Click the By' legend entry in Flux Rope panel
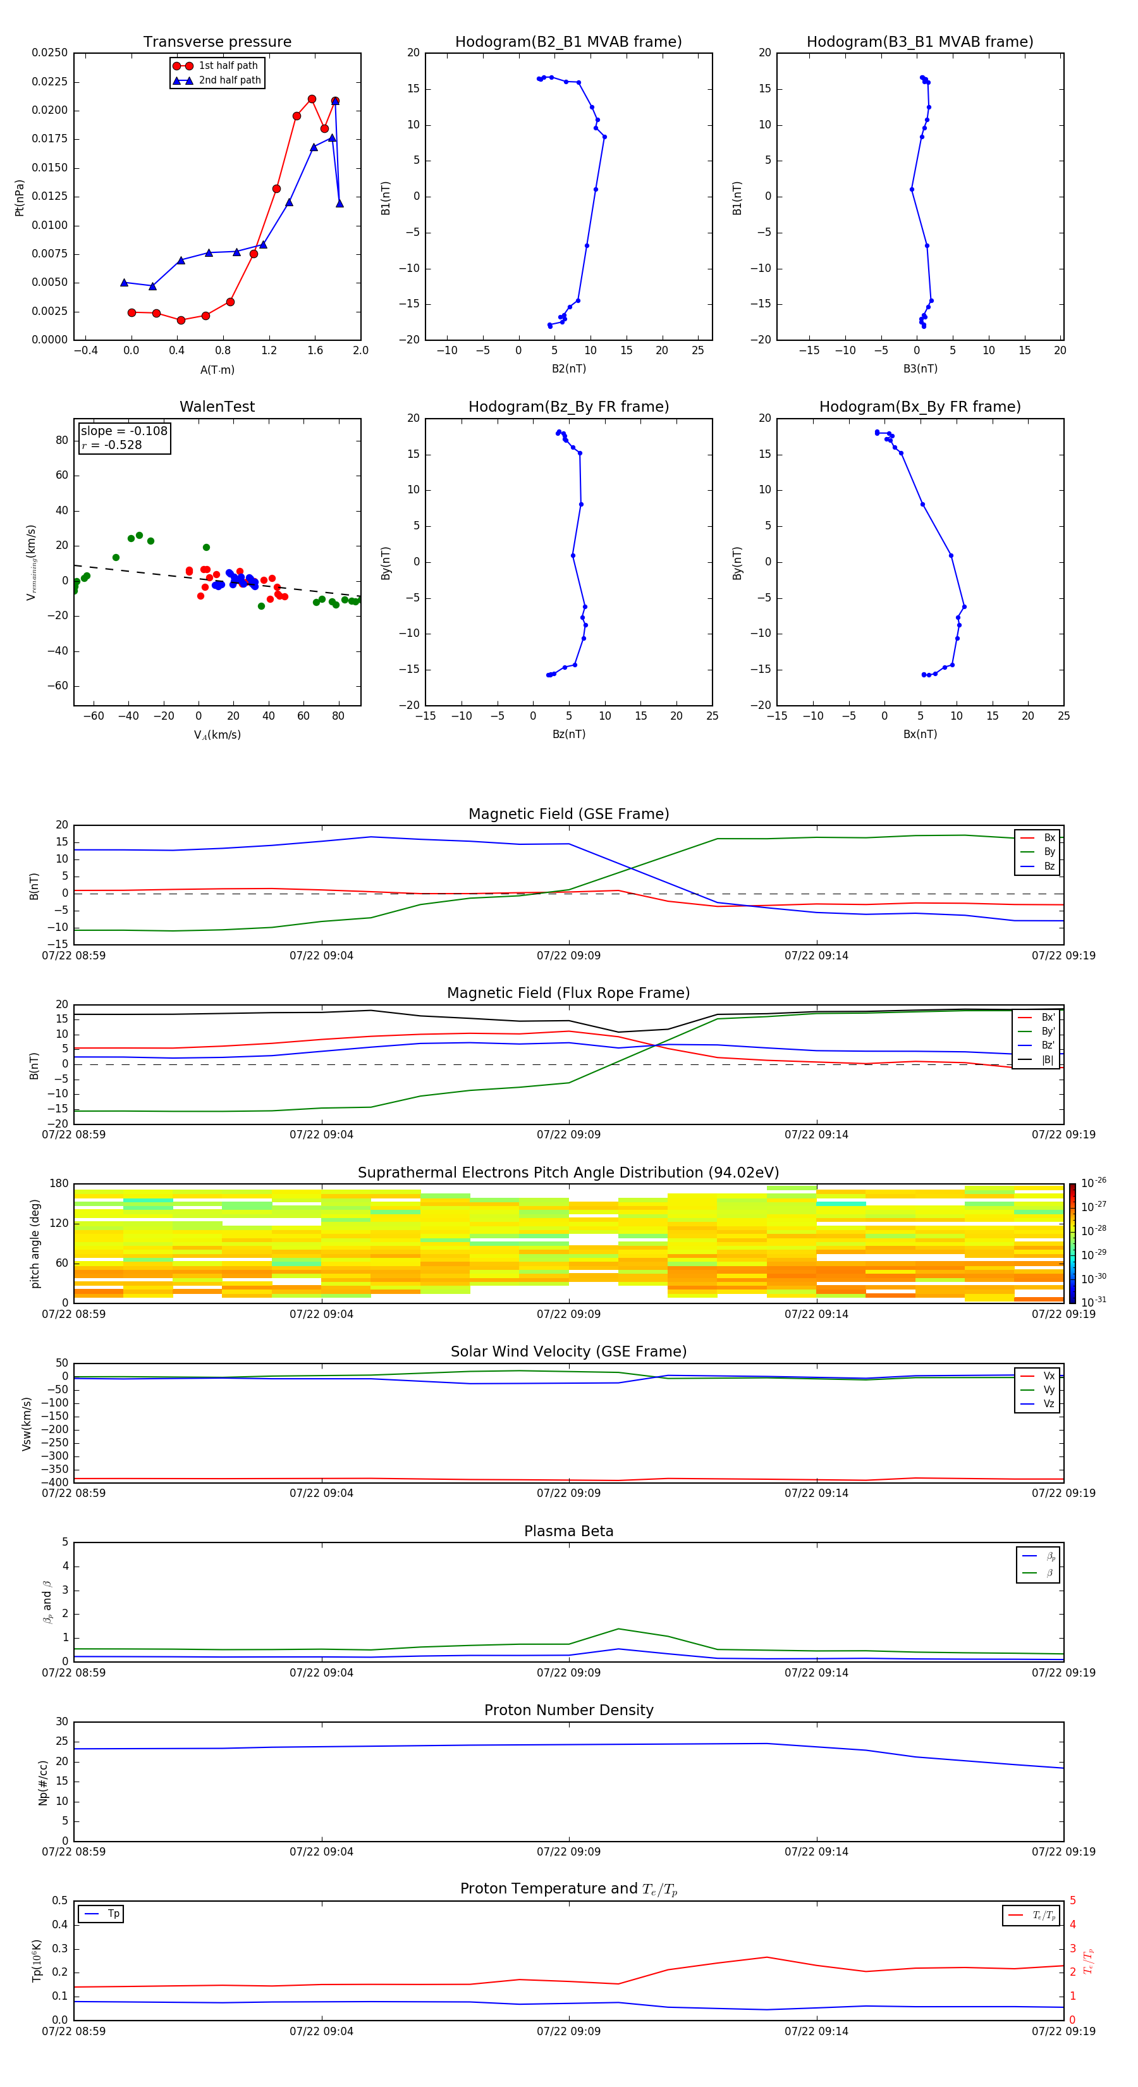Image resolution: width=1138 pixels, height=2087 pixels. tap(1037, 1032)
